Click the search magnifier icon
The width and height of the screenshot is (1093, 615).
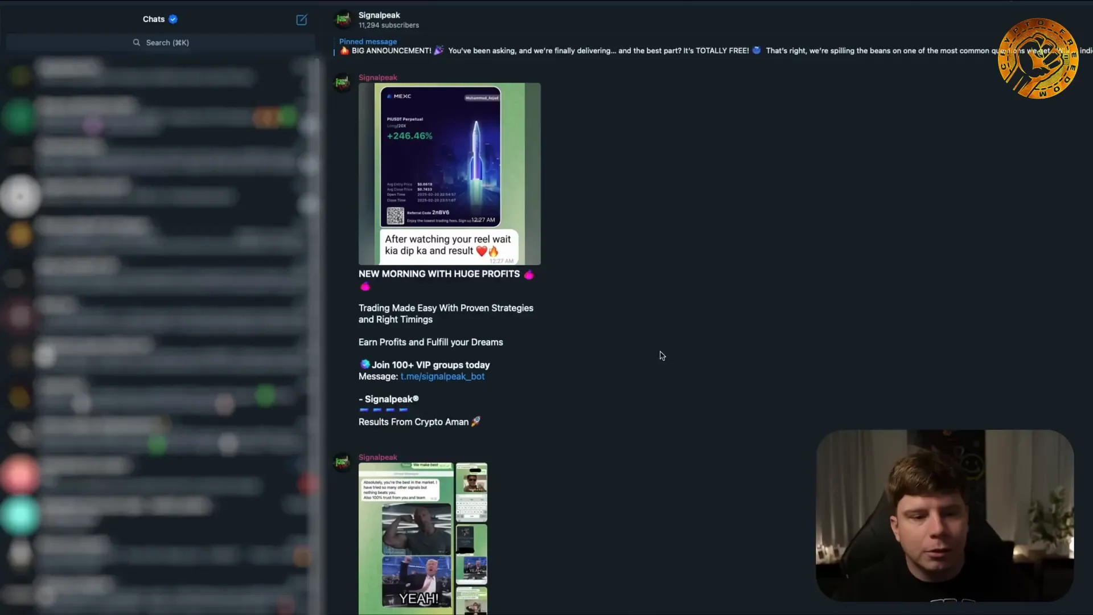[137, 43]
